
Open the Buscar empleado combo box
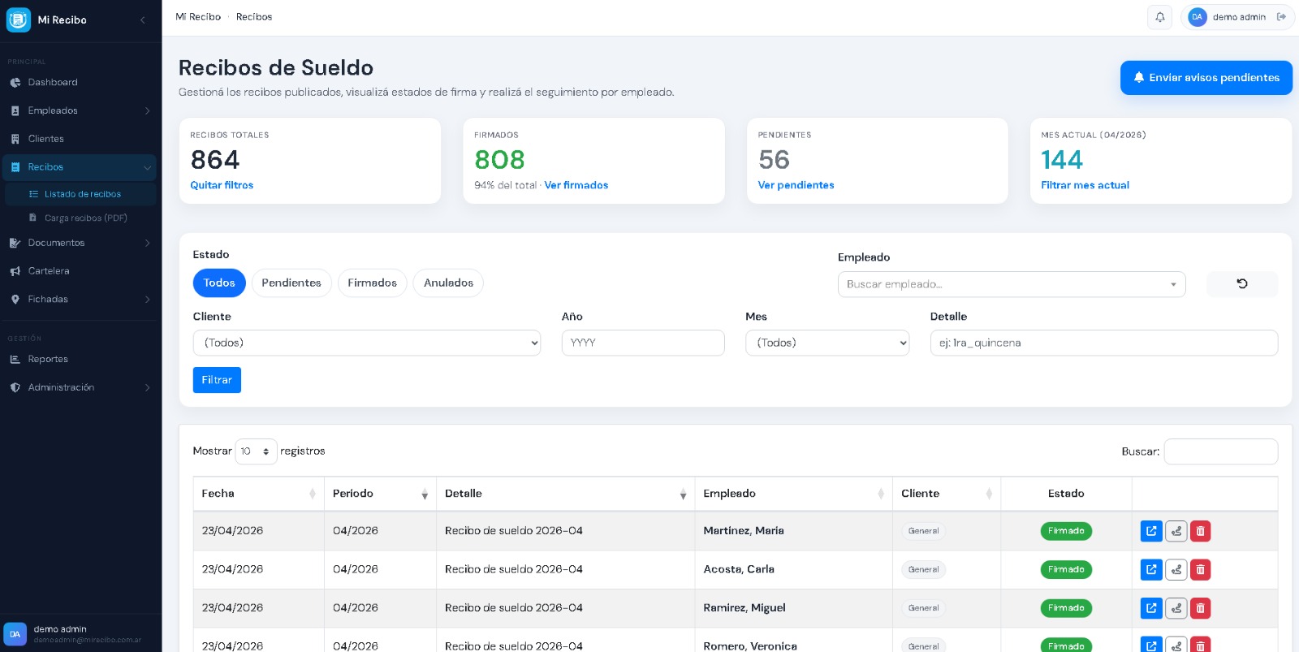point(1011,284)
